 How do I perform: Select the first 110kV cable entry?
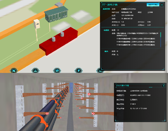tap(136, 39)
